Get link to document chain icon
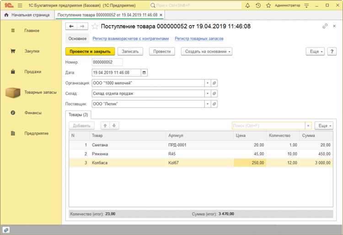This screenshot has height=235, width=343. tap(325, 26)
